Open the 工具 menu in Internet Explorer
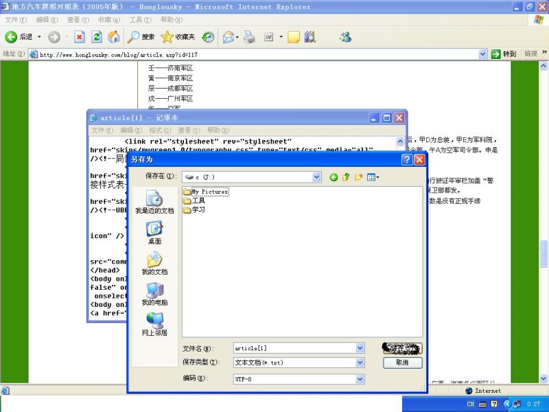This screenshot has width=549, height=412. point(139,19)
